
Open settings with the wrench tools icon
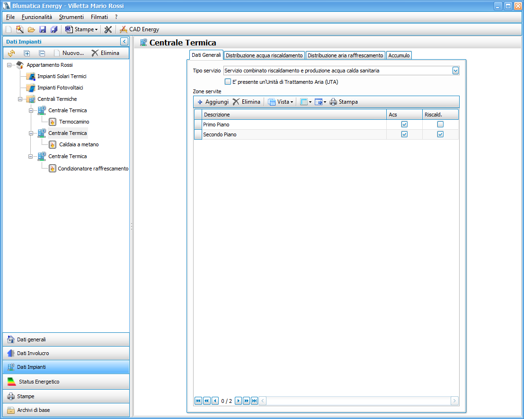click(x=108, y=29)
